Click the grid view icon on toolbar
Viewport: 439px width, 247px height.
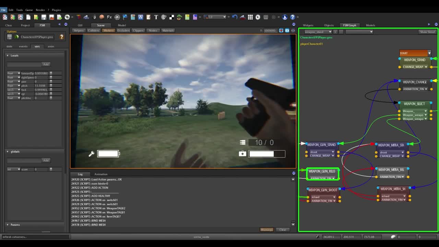pyautogui.click(x=250, y=17)
